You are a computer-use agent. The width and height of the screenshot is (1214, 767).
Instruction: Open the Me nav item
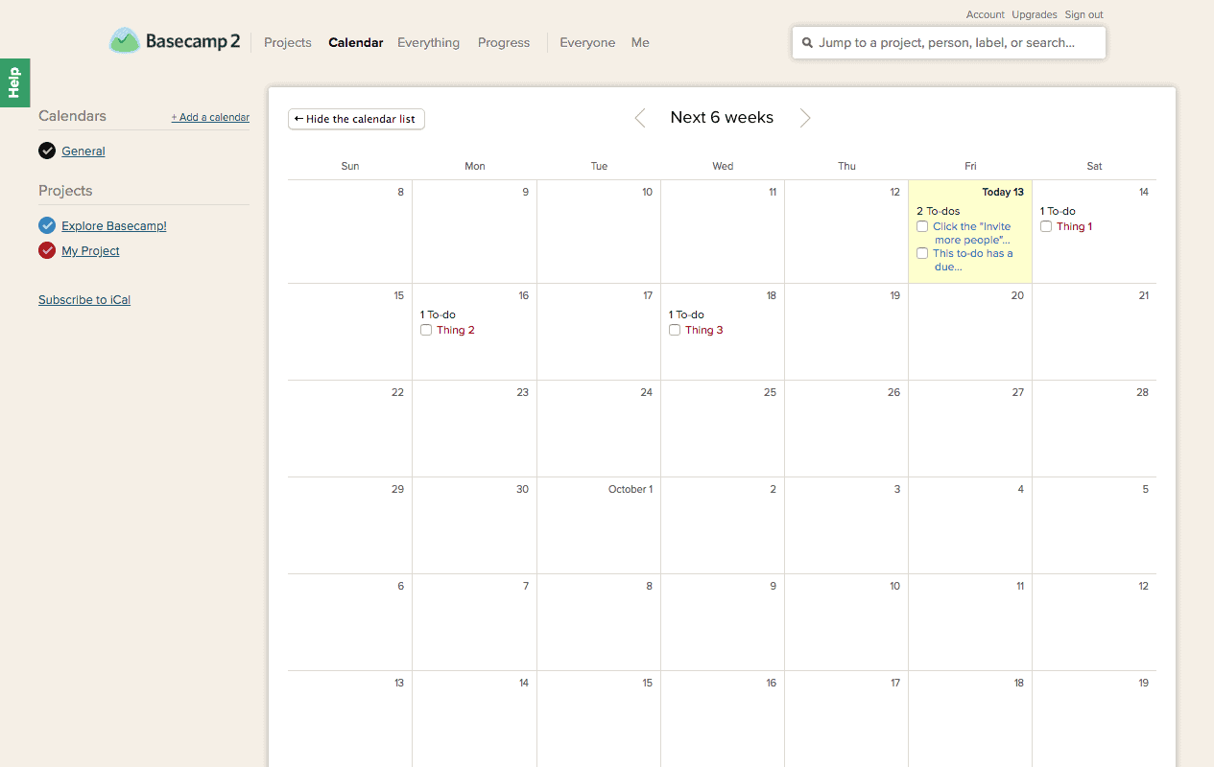click(x=640, y=42)
